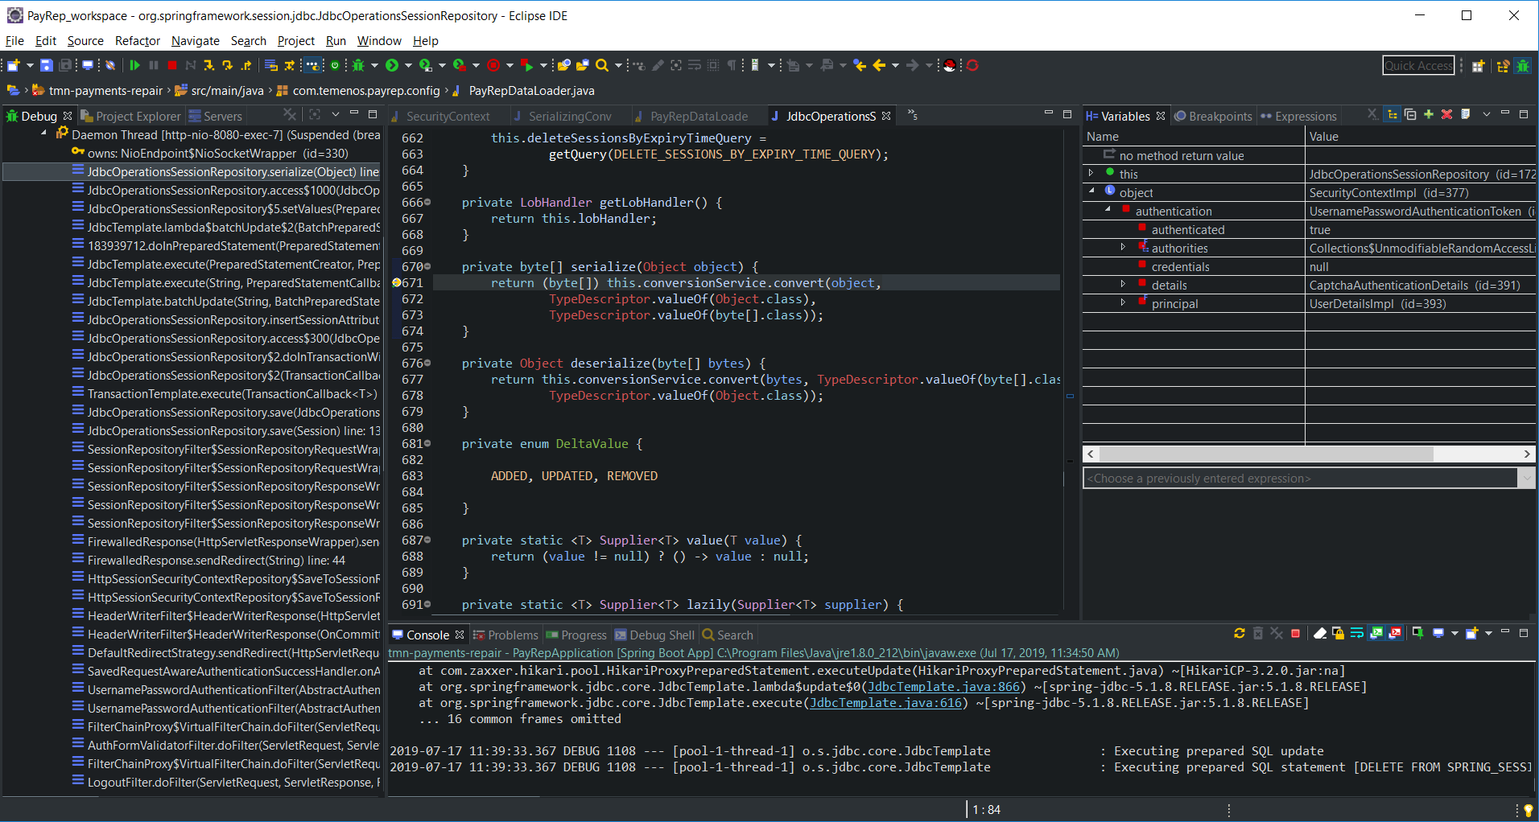Click the Step Over icon

(x=228, y=66)
